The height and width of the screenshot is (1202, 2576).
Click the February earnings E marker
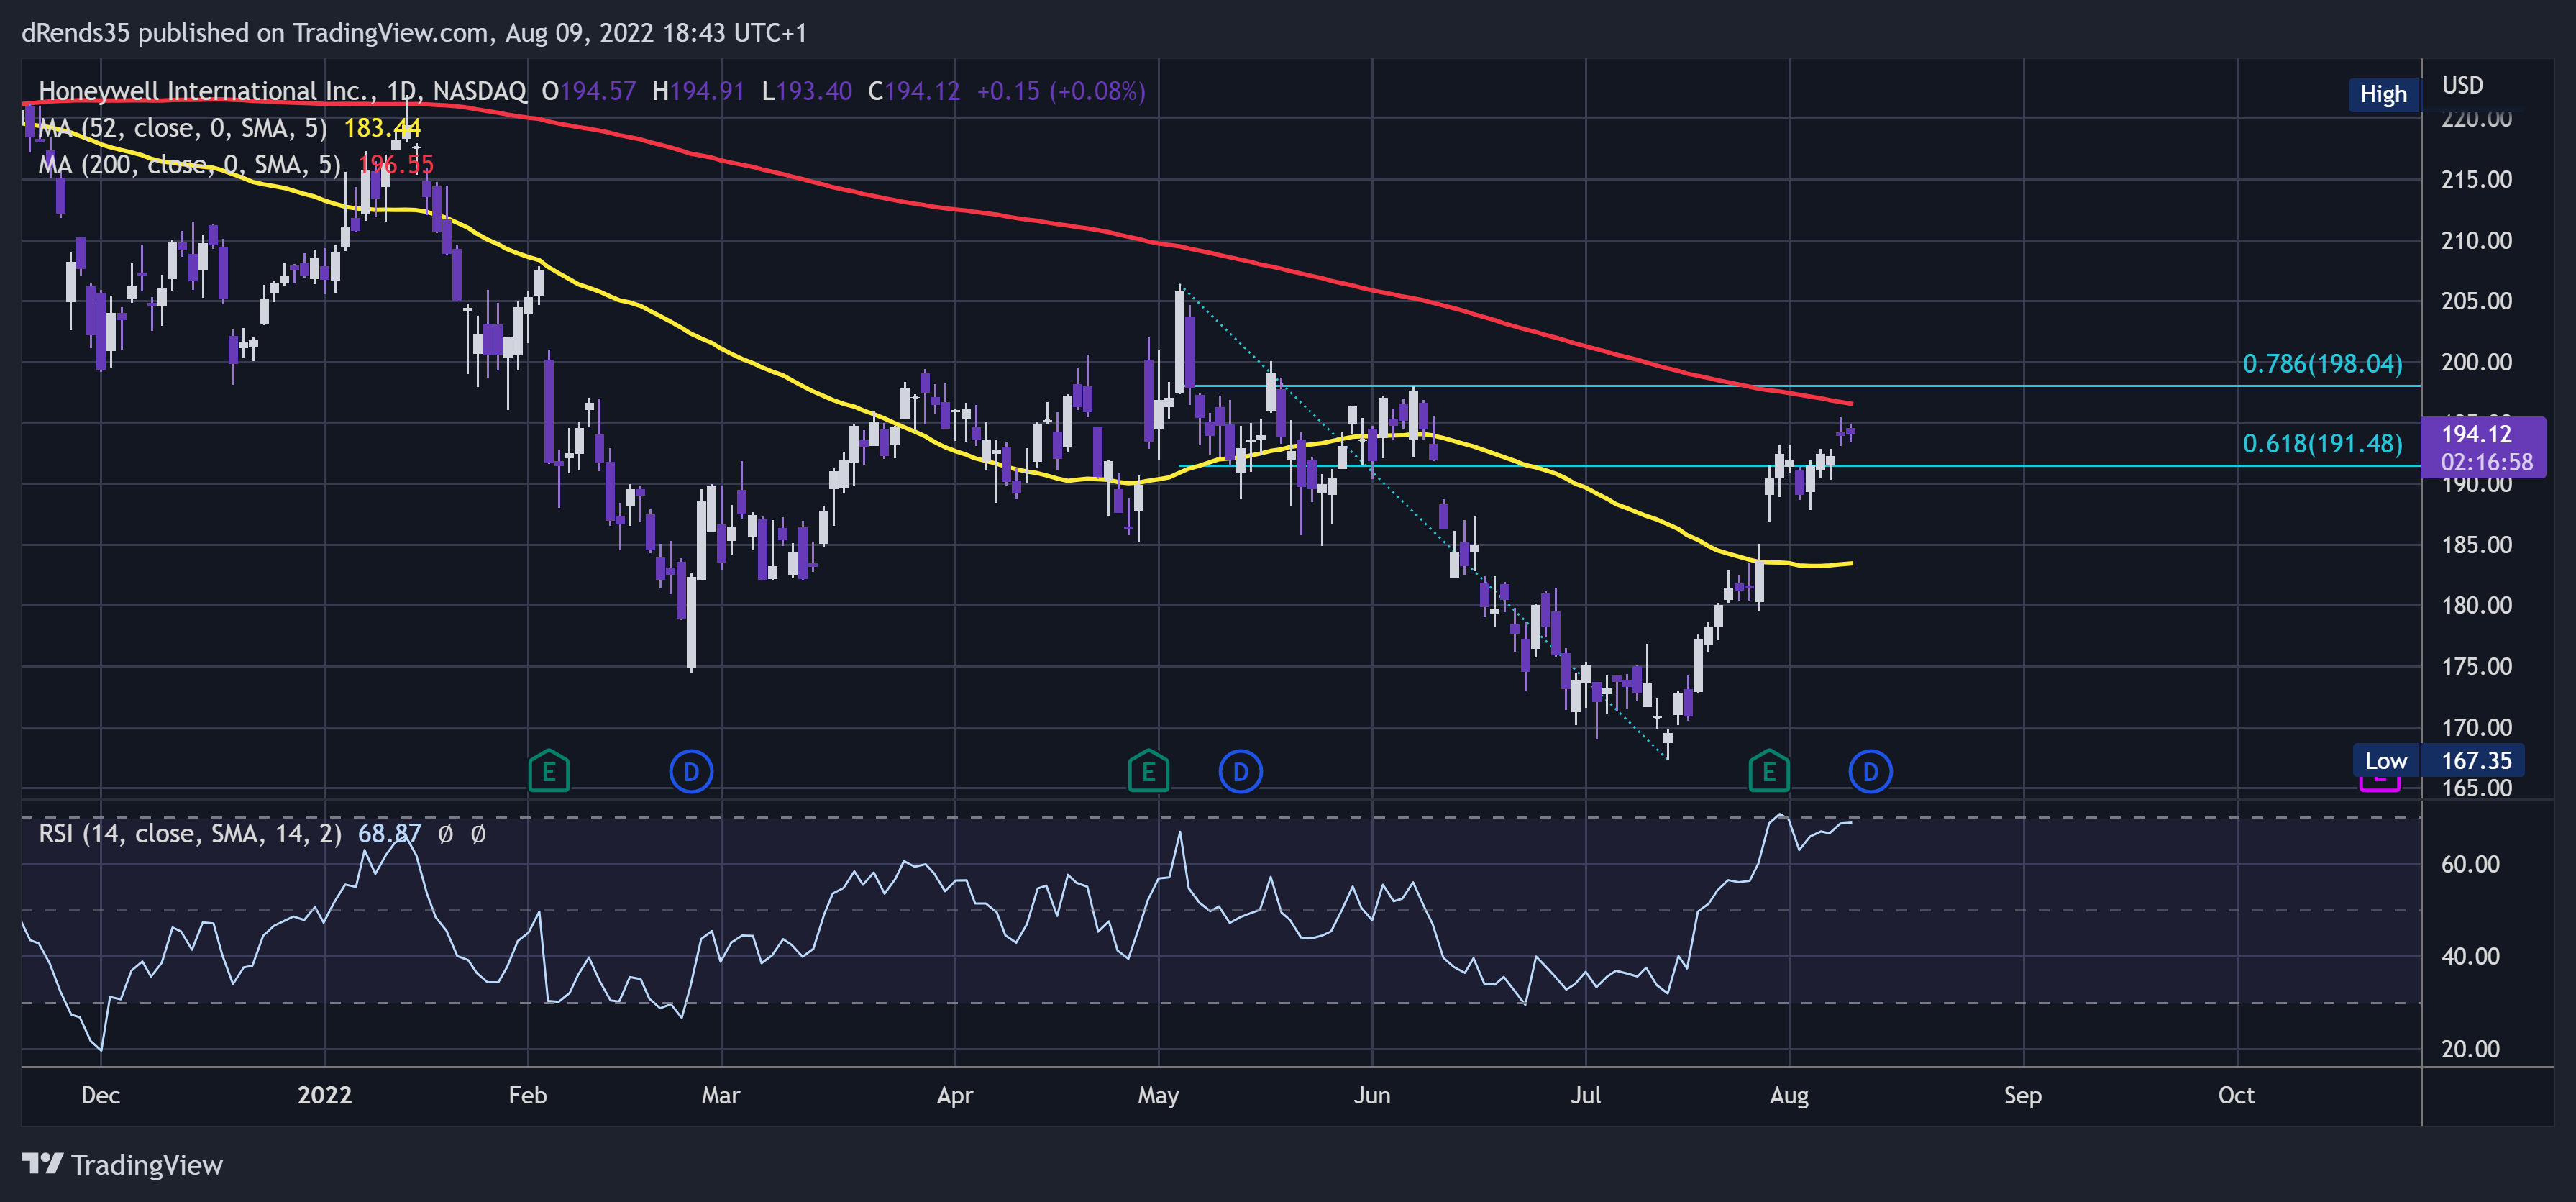point(548,771)
